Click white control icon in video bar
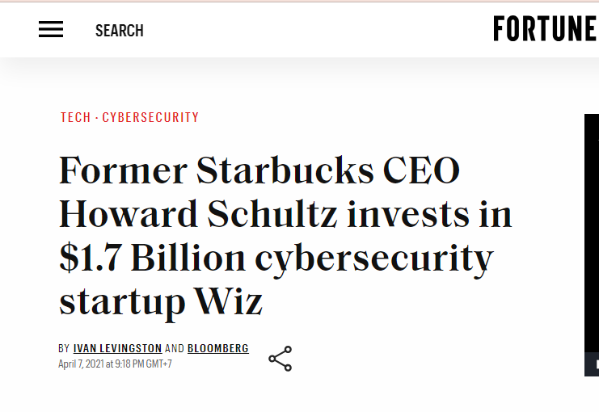599x412 pixels. 597,364
